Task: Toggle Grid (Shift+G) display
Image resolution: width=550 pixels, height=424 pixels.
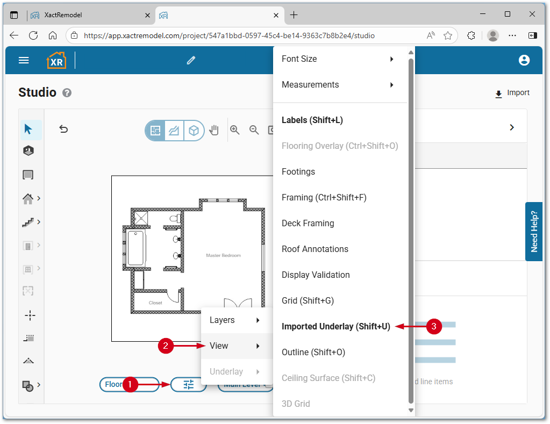Action: (x=308, y=301)
